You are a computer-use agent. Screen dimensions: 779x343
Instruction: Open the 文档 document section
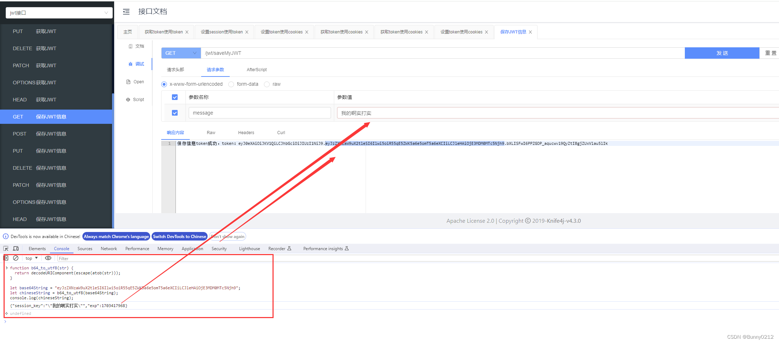pos(136,46)
